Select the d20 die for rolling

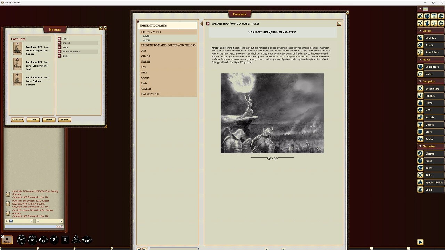tap(22, 240)
